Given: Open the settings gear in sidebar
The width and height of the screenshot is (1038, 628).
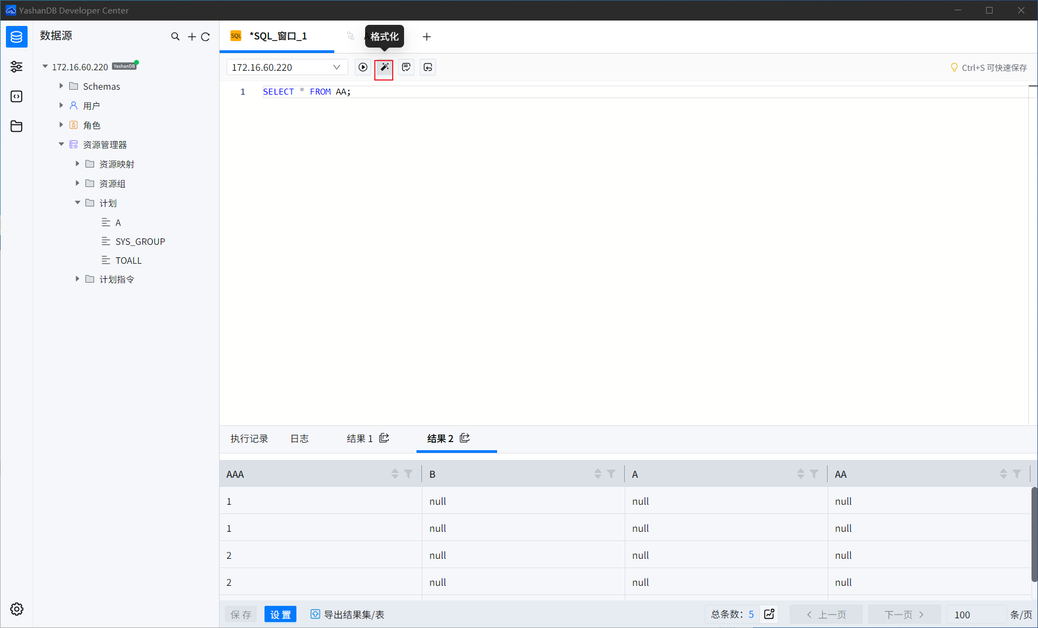Looking at the screenshot, I should [17, 609].
